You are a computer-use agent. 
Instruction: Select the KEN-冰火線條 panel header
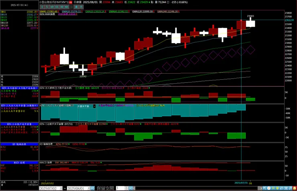20,88
